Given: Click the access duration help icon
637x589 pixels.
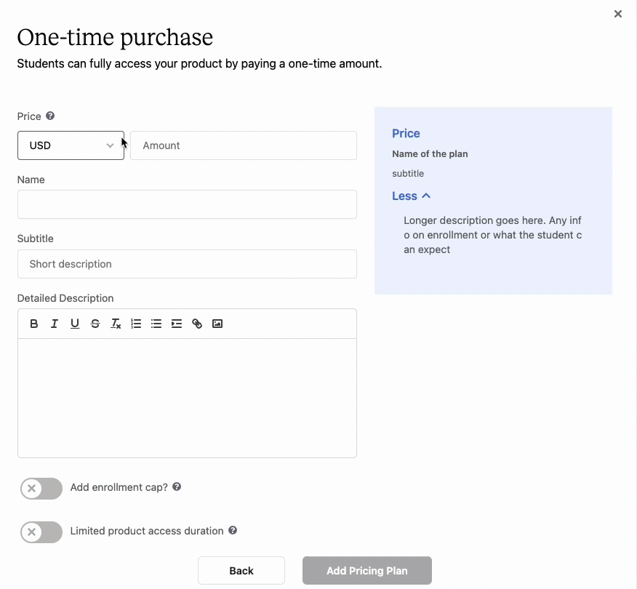Looking at the screenshot, I should [x=233, y=530].
